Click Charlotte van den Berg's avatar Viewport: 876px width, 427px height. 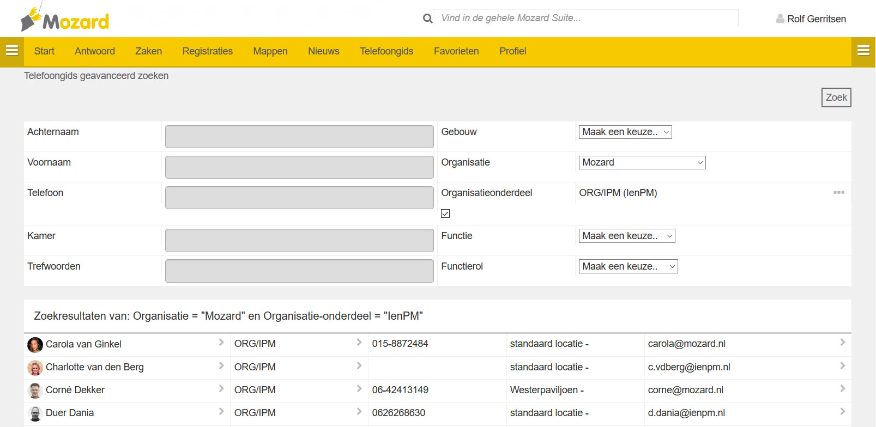click(x=35, y=368)
